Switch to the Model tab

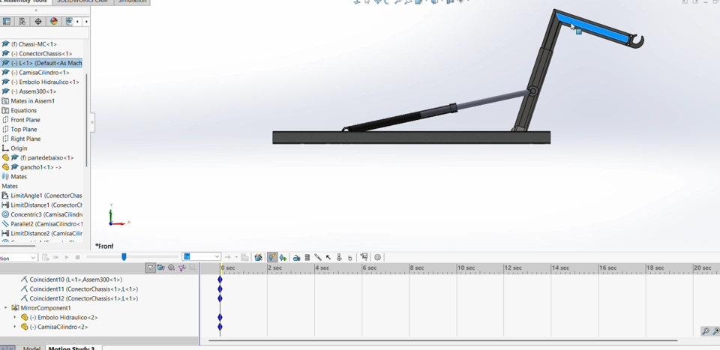(31, 348)
